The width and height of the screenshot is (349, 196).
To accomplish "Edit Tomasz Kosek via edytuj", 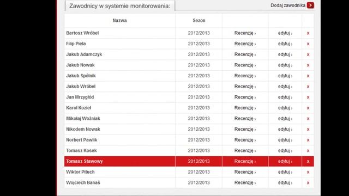I will 285,150.
